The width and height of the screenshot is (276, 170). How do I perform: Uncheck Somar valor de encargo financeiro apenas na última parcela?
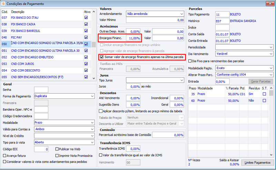point(102,57)
